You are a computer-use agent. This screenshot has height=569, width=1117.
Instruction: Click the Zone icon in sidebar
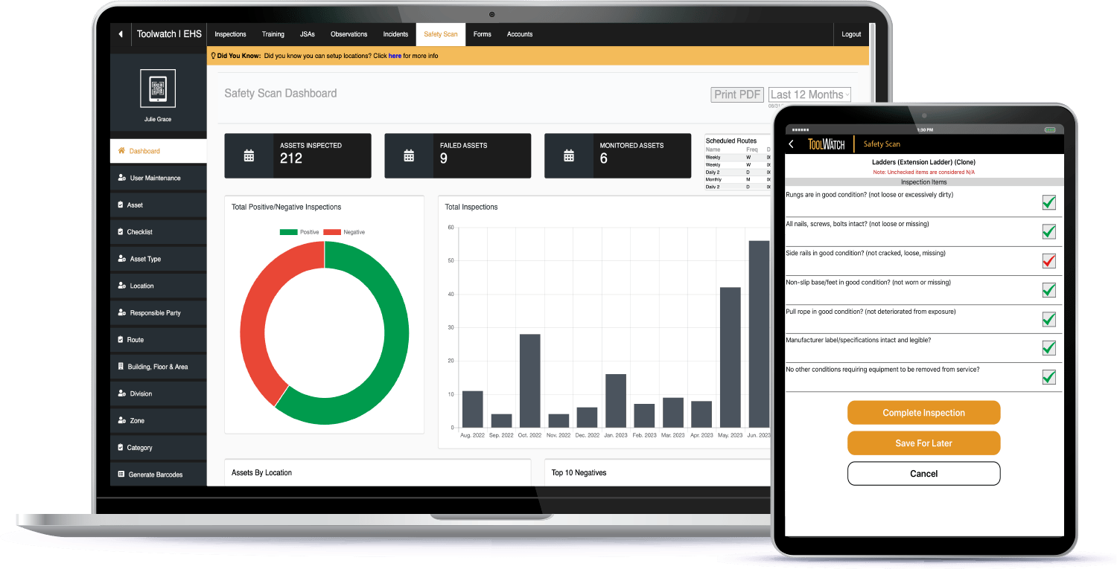121,420
